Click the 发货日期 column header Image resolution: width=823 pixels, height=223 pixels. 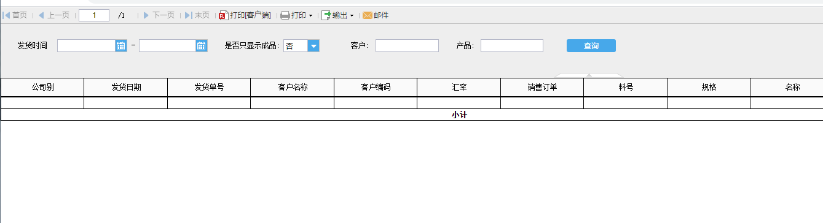126,87
